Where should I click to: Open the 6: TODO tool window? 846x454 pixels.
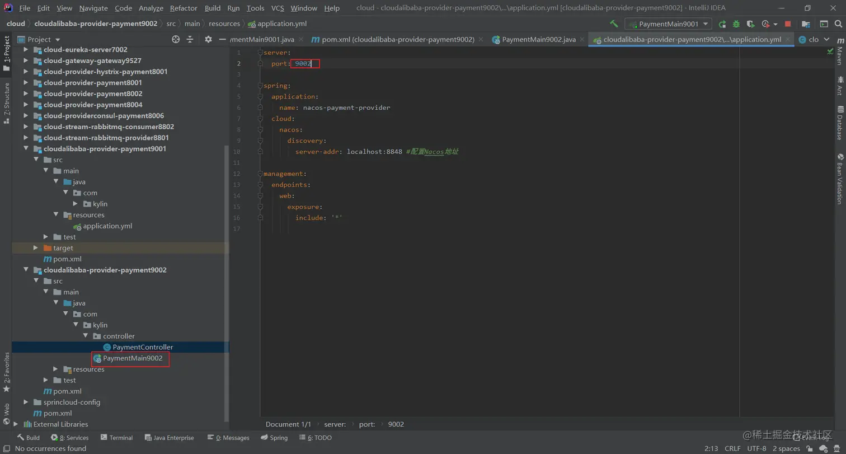click(316, 438)
